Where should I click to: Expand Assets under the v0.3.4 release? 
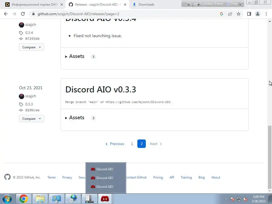[75, 56]
